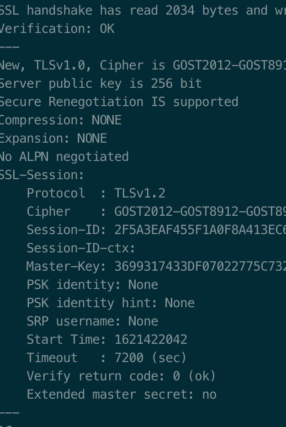Click the "SSL-Session:" header line
The width and height of the screenshot is (286, 427).
[42, 175]
